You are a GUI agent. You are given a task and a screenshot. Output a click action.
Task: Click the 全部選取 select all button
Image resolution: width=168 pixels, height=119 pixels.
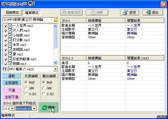point(12,83)
